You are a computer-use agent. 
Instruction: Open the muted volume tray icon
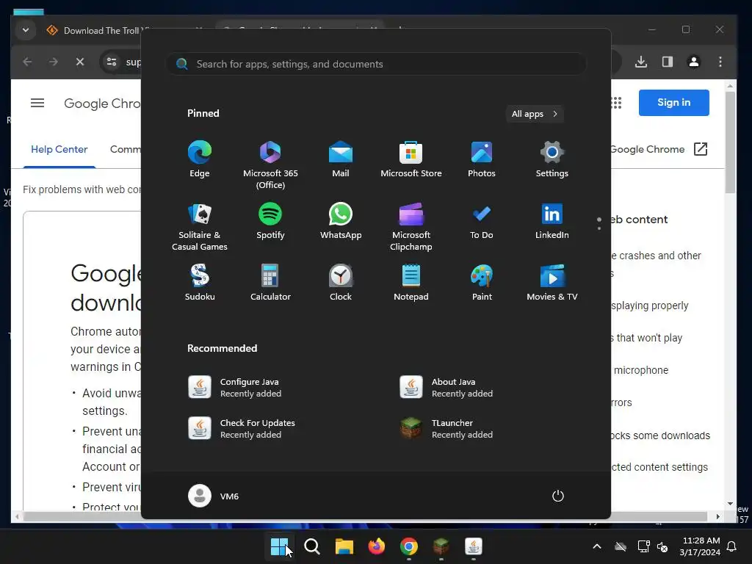662,546
